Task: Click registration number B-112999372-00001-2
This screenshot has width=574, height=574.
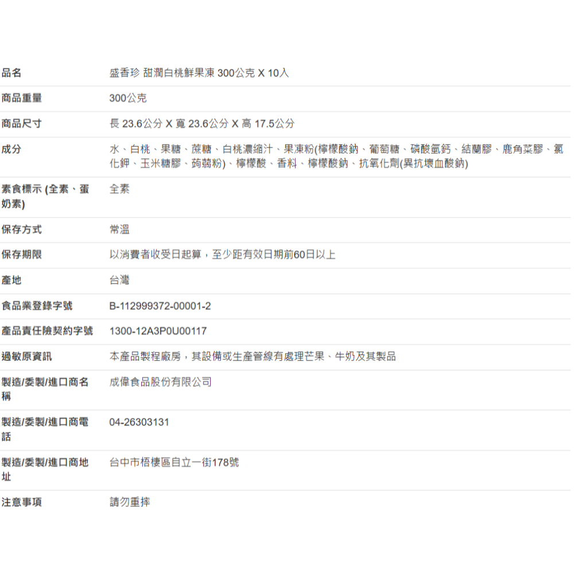Action: coord(160,306)
